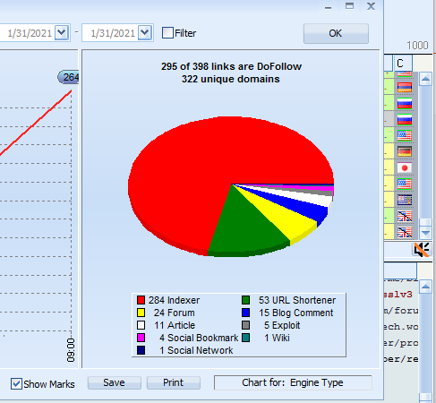Image resolution: width=436 pixels, height=403 pixels.
Task: Click the blue Blog Comment legend swatch
Action: pyautogui.click(x=245, y=313)
